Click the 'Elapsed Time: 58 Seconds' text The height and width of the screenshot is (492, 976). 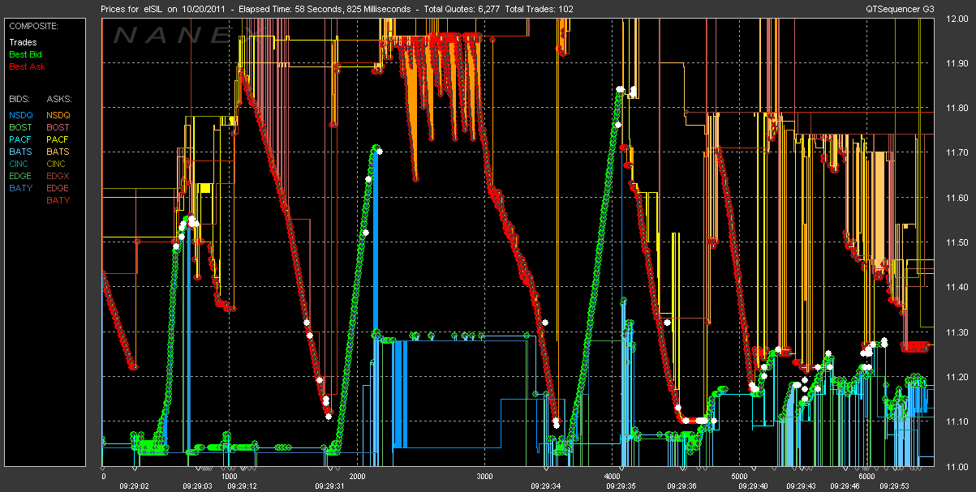[291, 9]
